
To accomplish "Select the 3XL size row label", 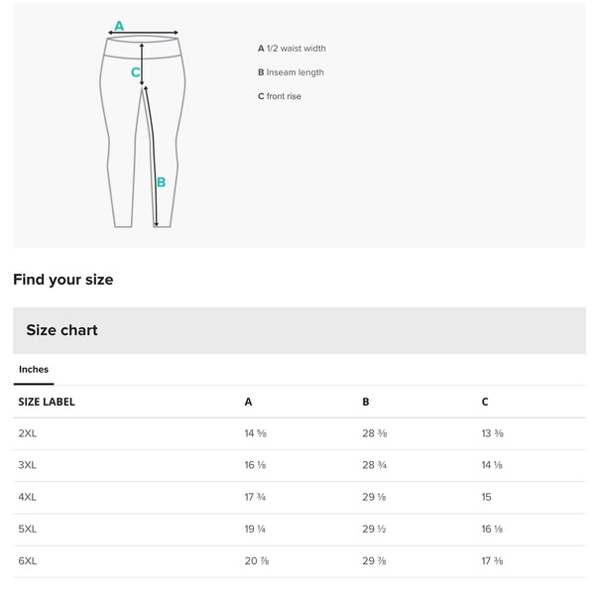I will 28,465.
